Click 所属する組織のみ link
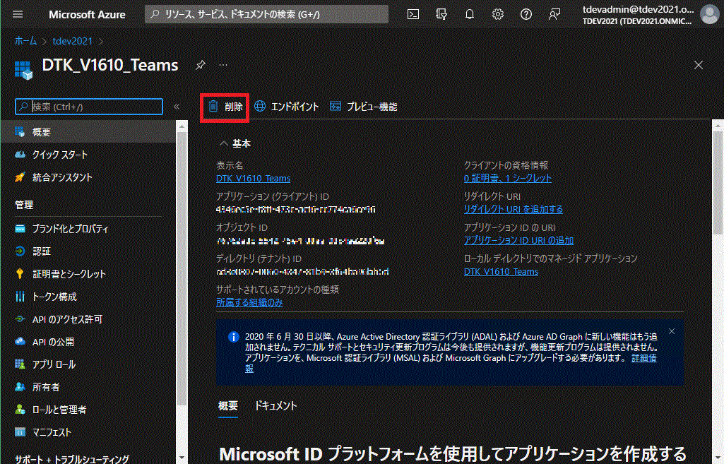724x464 pixels. 250,302
